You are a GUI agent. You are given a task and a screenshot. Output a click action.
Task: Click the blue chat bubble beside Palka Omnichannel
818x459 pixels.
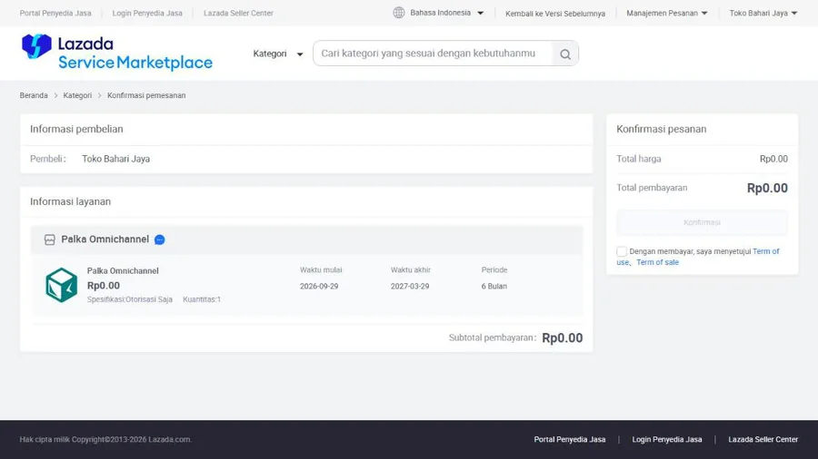click(160, 239)
